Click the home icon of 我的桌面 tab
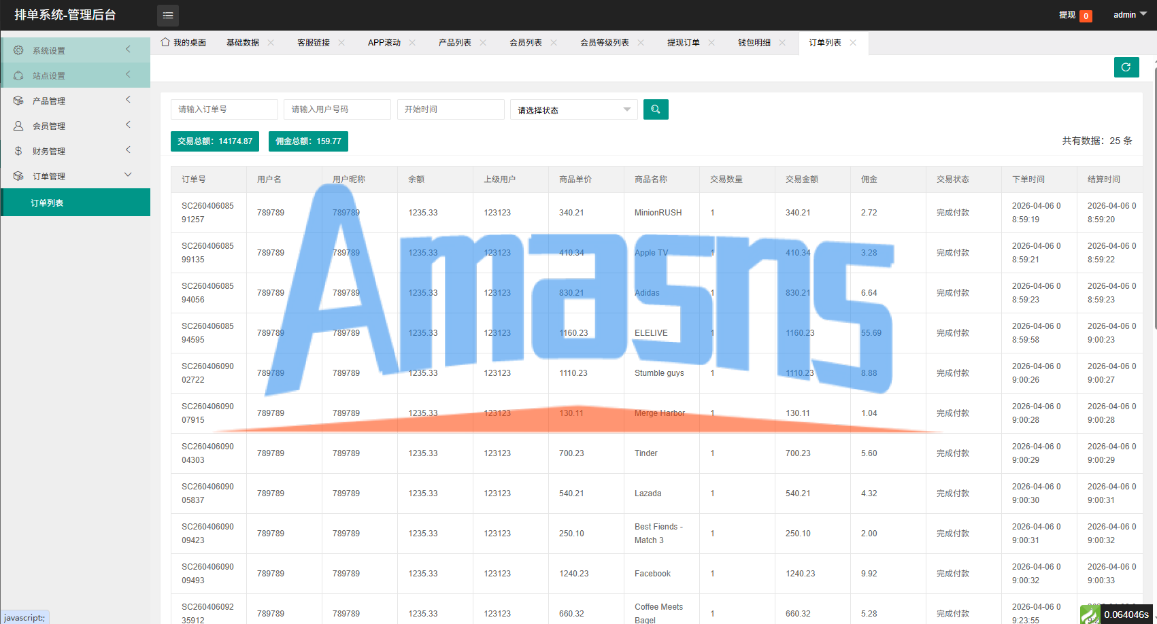Viewport: 1157px width, 624px height. tap(165, 42)
